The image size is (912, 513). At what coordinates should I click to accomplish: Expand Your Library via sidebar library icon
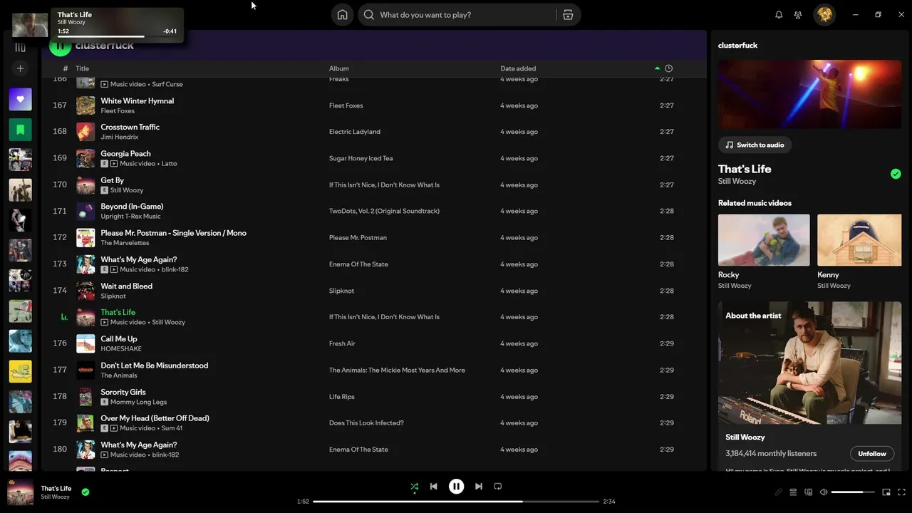tap(20, 47)
